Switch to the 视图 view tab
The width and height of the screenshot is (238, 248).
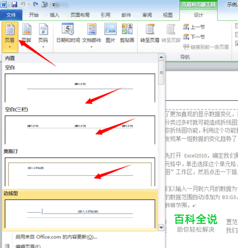(168, 15)
